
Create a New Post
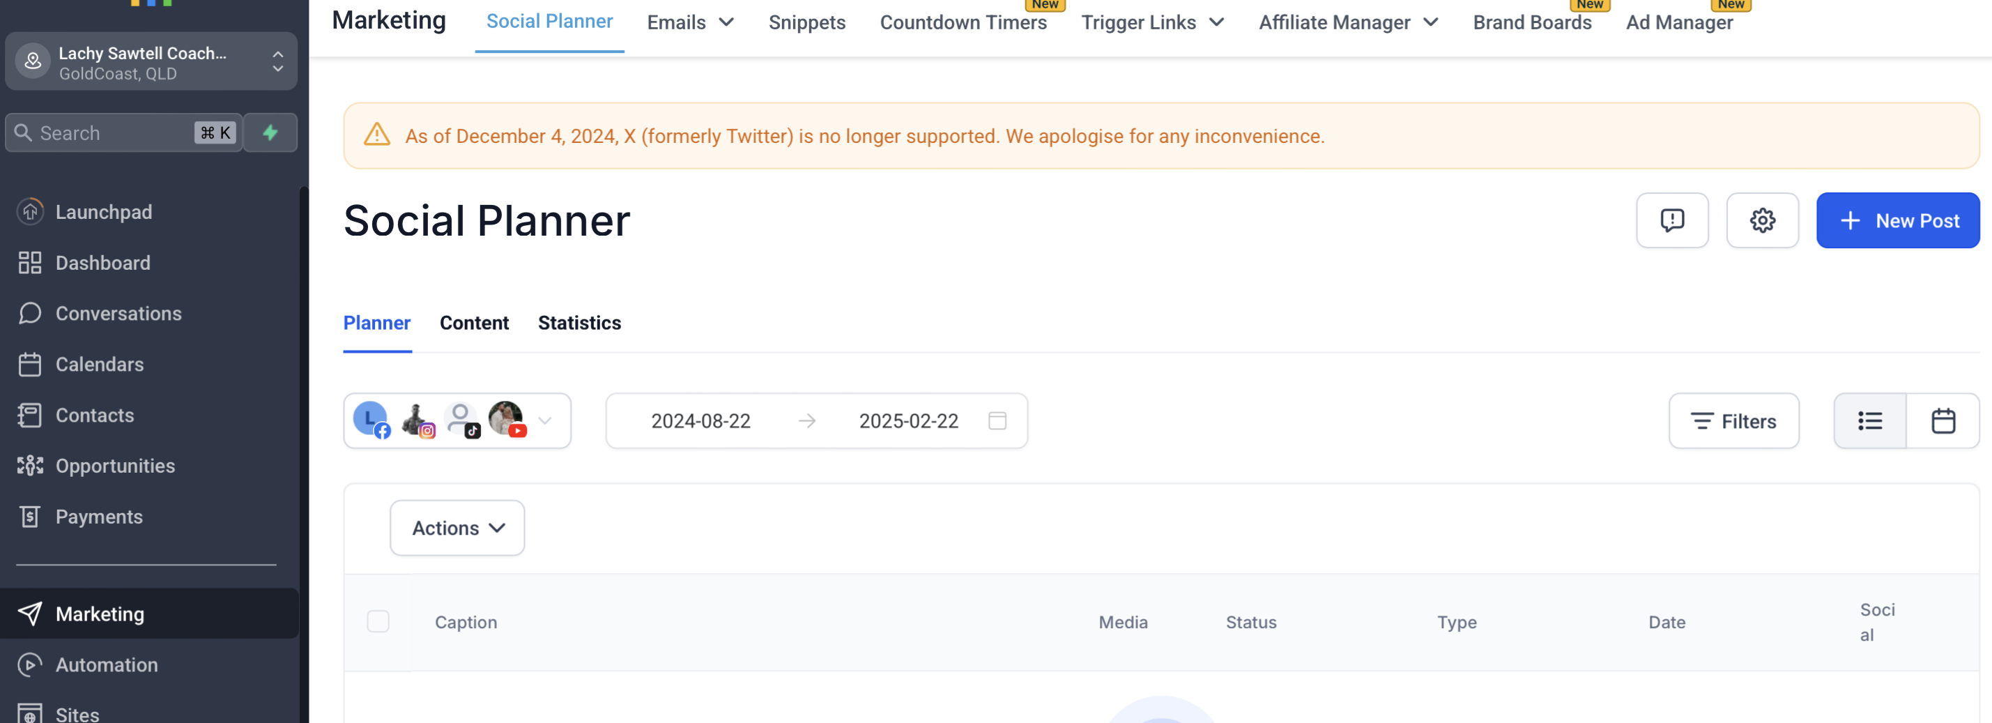coord(1899,220)
